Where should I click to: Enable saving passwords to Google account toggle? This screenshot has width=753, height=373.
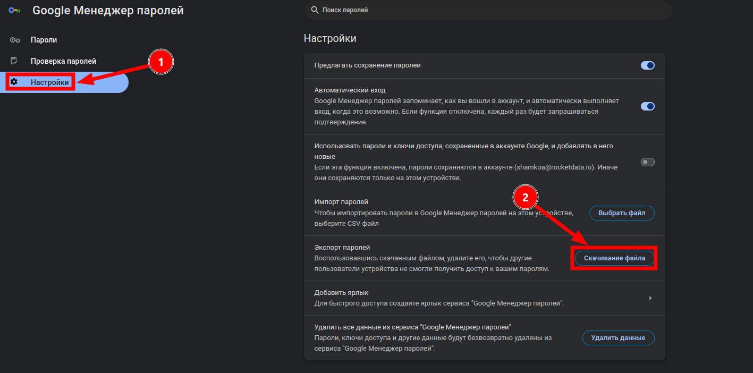pos(647,162)
